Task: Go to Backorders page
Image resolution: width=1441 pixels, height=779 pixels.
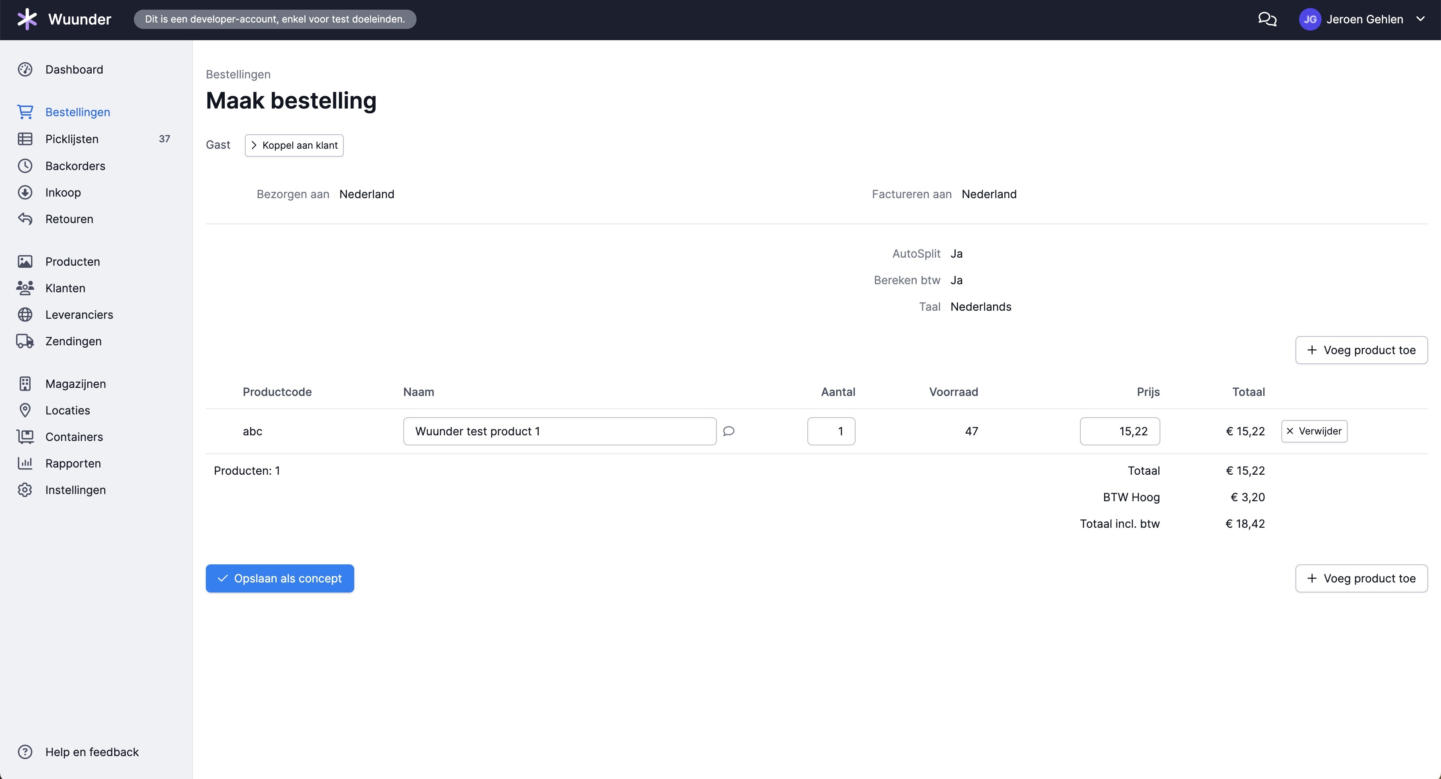Action: [76, 166]
